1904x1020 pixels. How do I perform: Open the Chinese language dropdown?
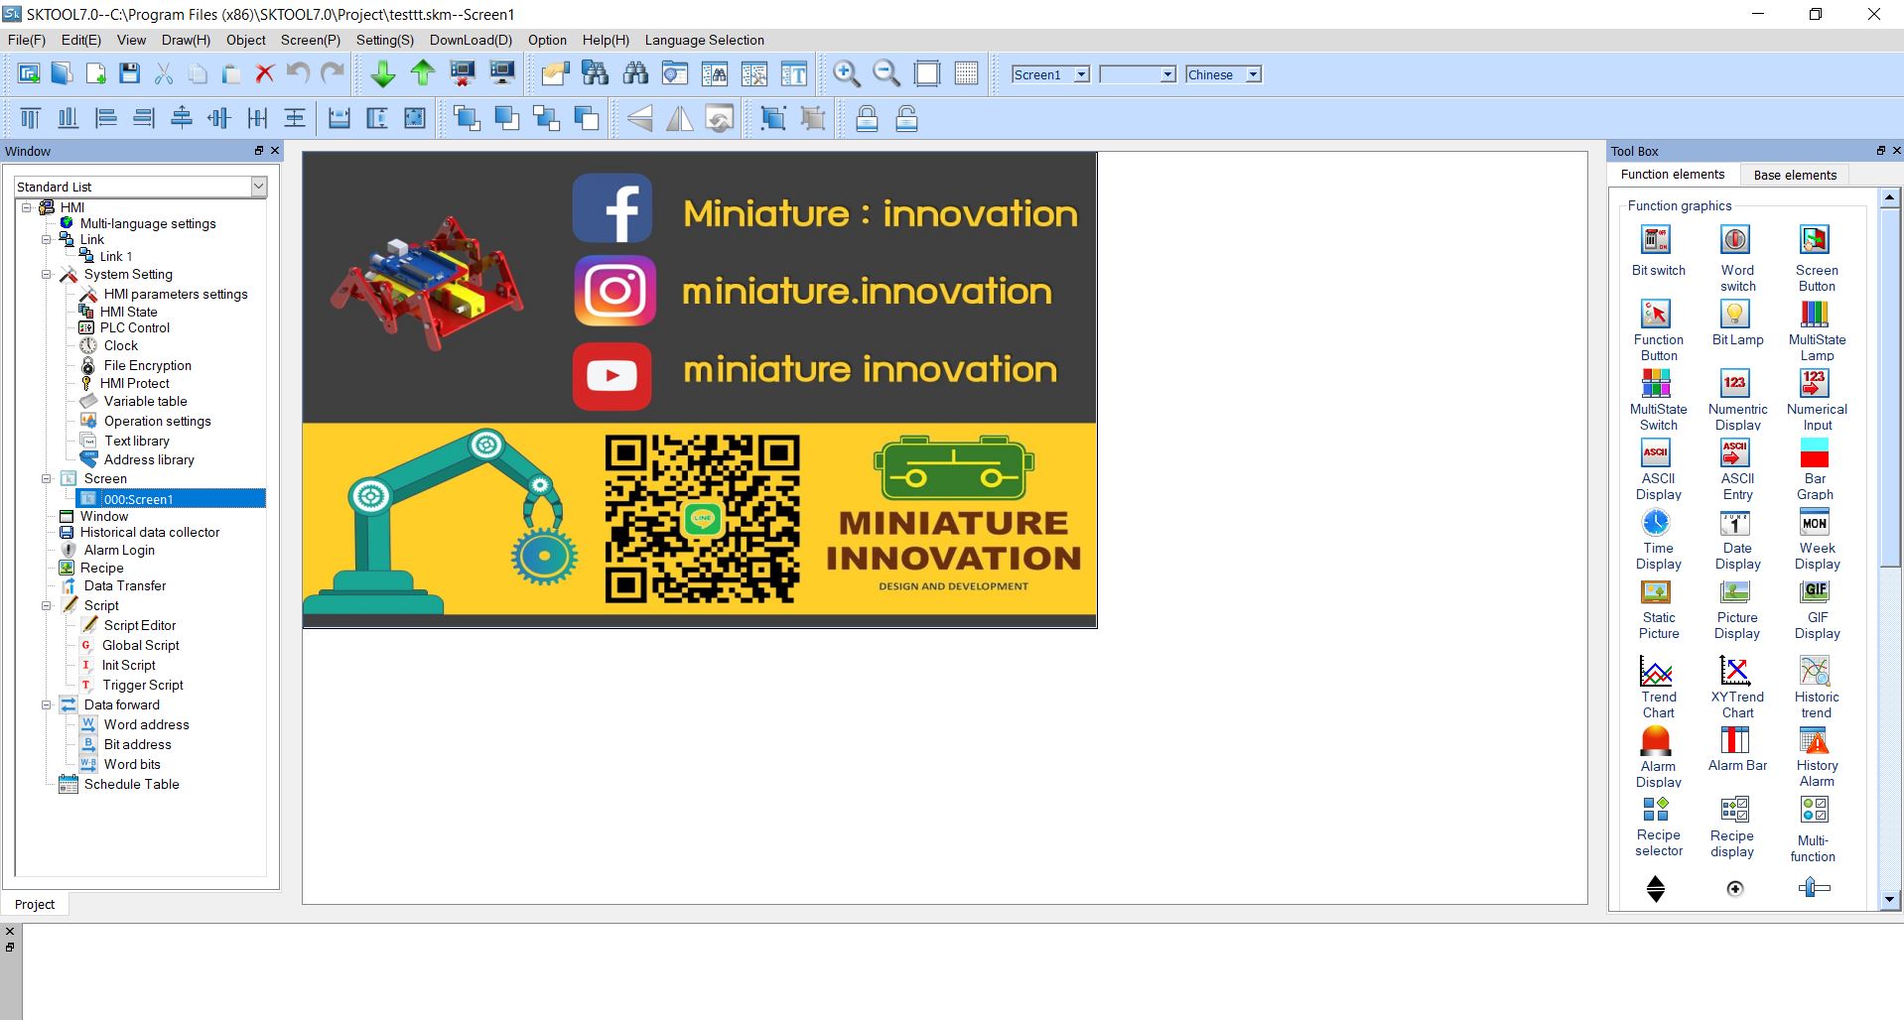(1253, 74)
